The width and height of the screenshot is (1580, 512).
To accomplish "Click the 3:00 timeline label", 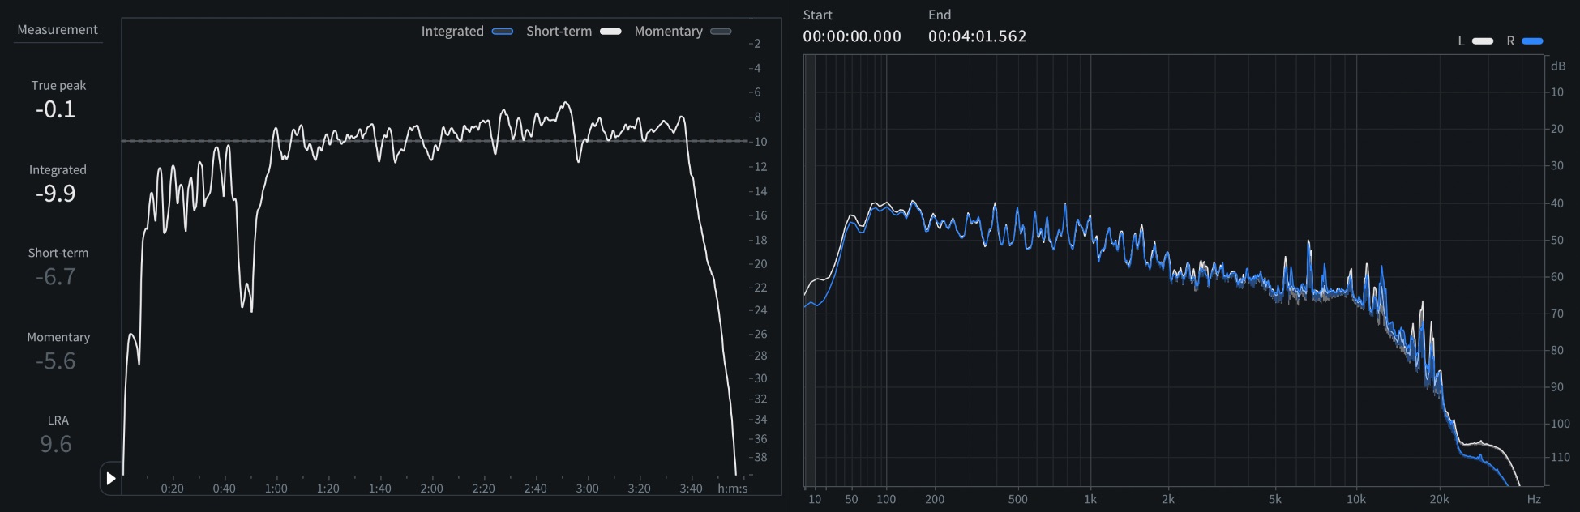I will [588, 489].
